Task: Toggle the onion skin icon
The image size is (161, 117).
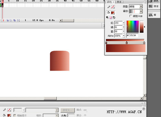Action: click(x=7, y=20)
